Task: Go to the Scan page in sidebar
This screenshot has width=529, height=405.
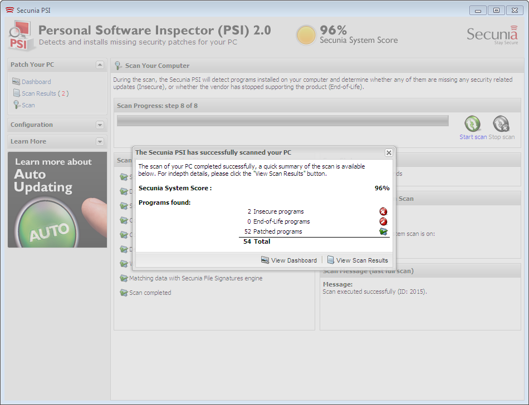Action: pos(28,105)
